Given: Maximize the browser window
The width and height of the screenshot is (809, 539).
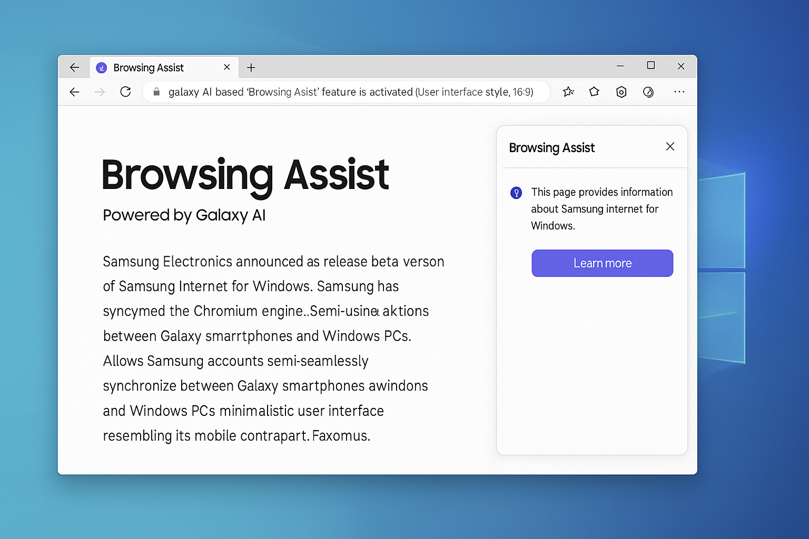Looking at the screenshot, I should coord(651,65).
